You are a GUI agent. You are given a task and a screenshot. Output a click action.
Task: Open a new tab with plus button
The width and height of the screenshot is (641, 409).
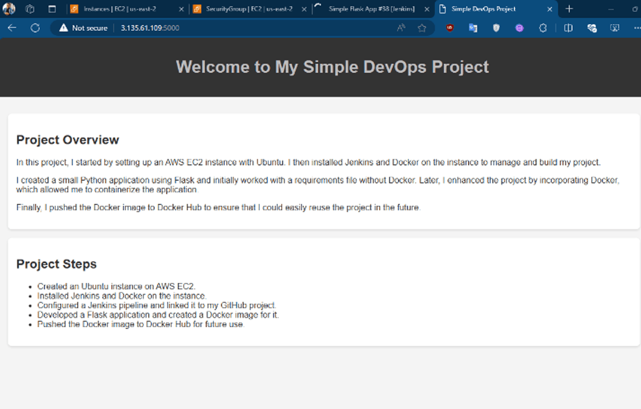(x=569, y=9)
